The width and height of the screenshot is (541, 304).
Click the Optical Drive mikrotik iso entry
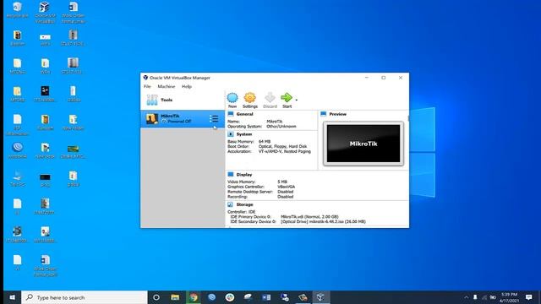point(323,221)
